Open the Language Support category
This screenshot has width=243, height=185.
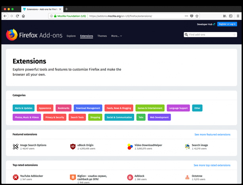(178, 108)
